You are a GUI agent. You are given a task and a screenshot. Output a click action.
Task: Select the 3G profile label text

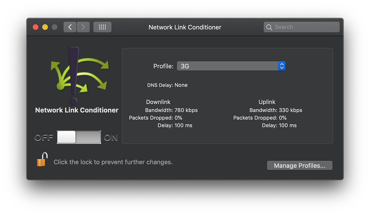(x=185, y=66)
